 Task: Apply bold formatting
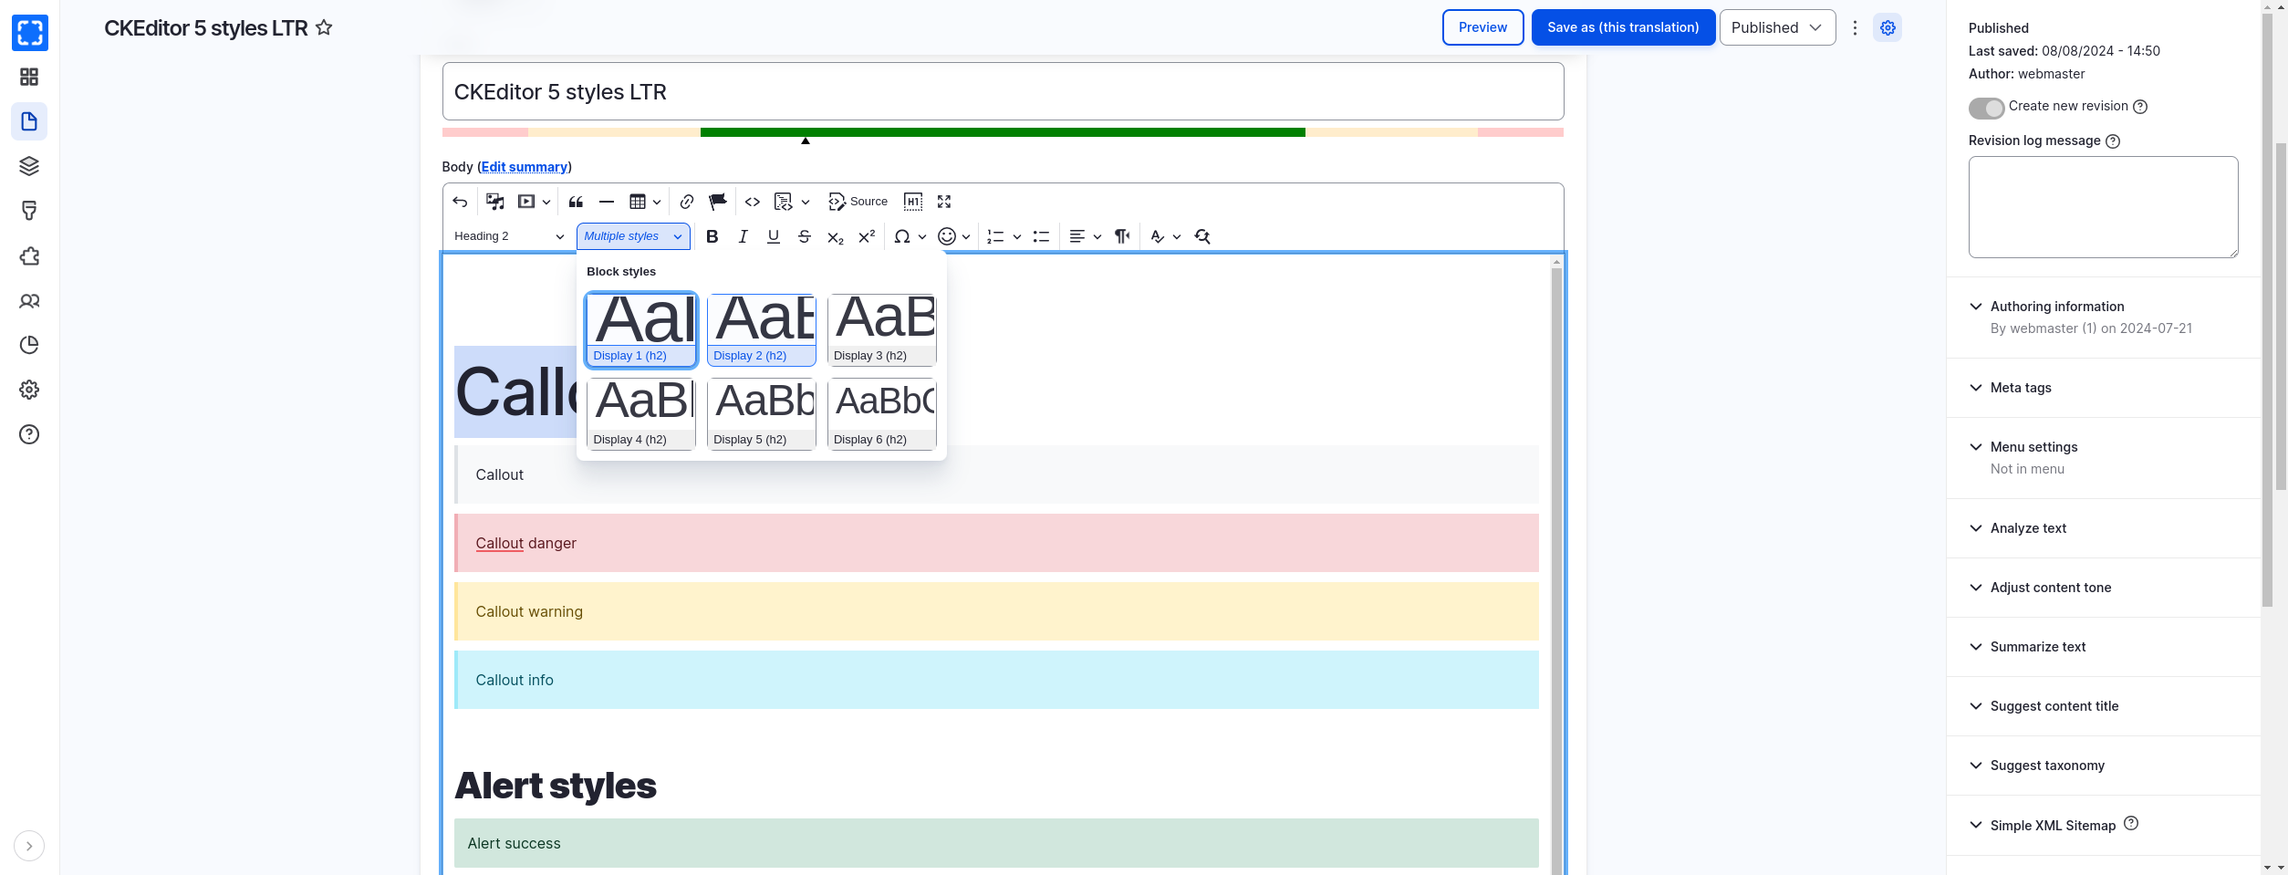pyautogui.click(x=712, y=236)
